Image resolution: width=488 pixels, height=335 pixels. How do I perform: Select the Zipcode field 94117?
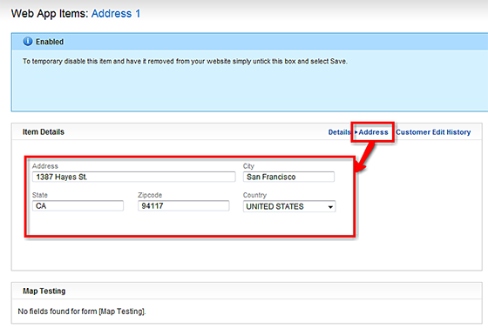(x=184, y=205)
